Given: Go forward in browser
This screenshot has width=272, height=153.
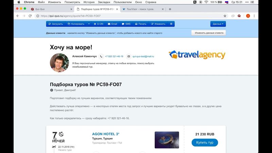Looking at the screenshot, I should pos(24,16).
